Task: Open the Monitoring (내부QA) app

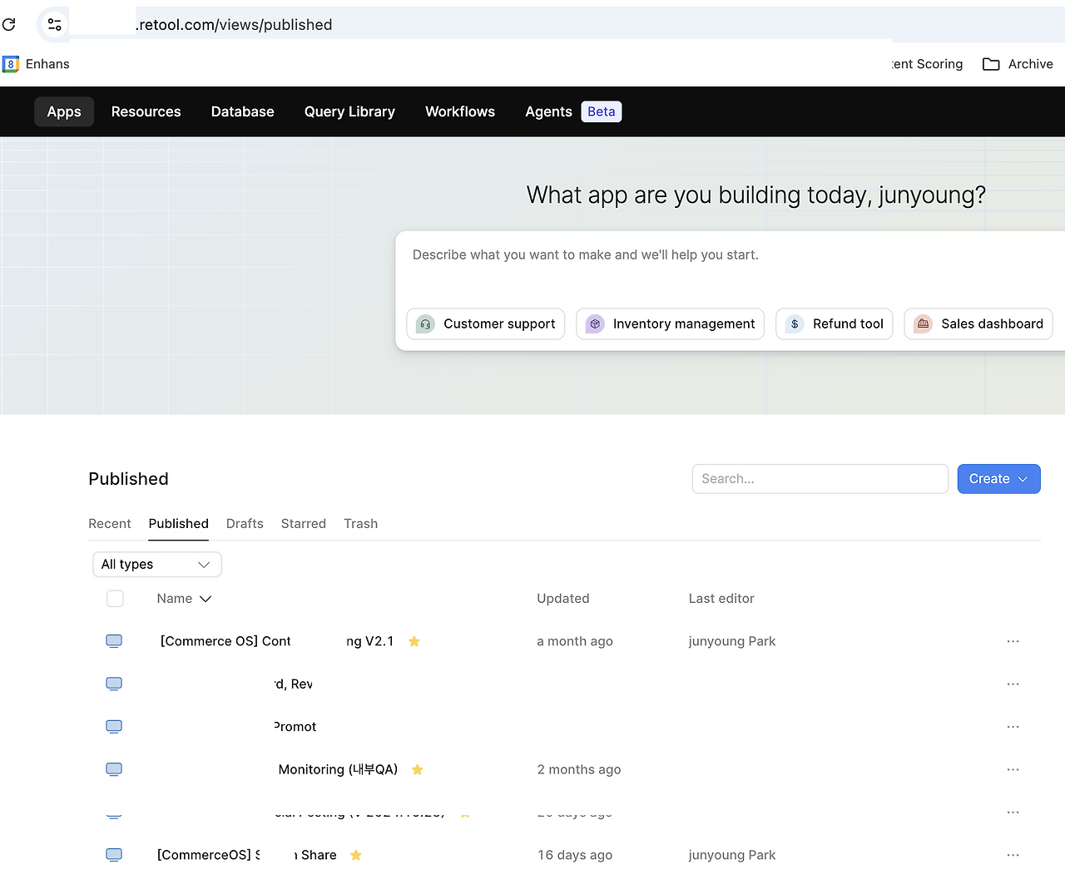Action: click(x=338, y=769)
